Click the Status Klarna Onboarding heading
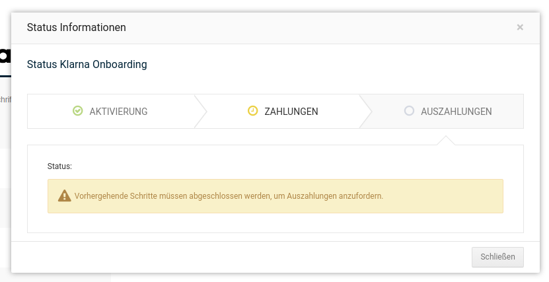 point(87,64)
